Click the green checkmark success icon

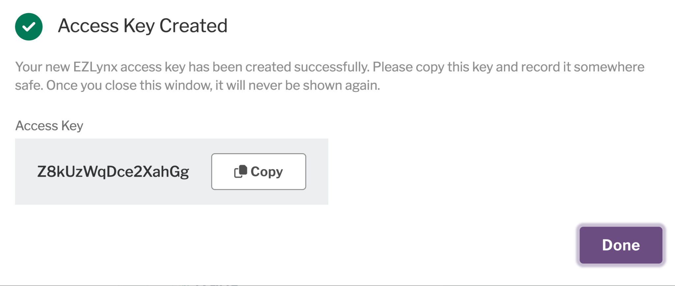pos(29,27)
